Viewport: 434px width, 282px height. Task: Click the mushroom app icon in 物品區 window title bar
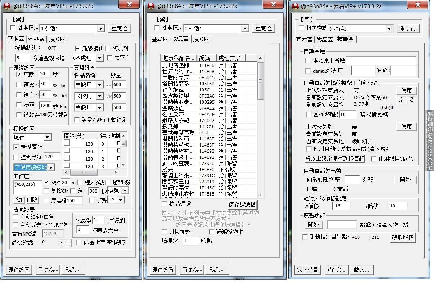click(151, 6)
